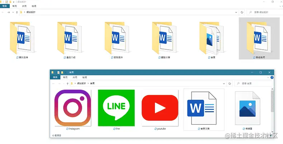
Task: Select the youtube image file
Action: pyautogui.click(x=160, y=110)
